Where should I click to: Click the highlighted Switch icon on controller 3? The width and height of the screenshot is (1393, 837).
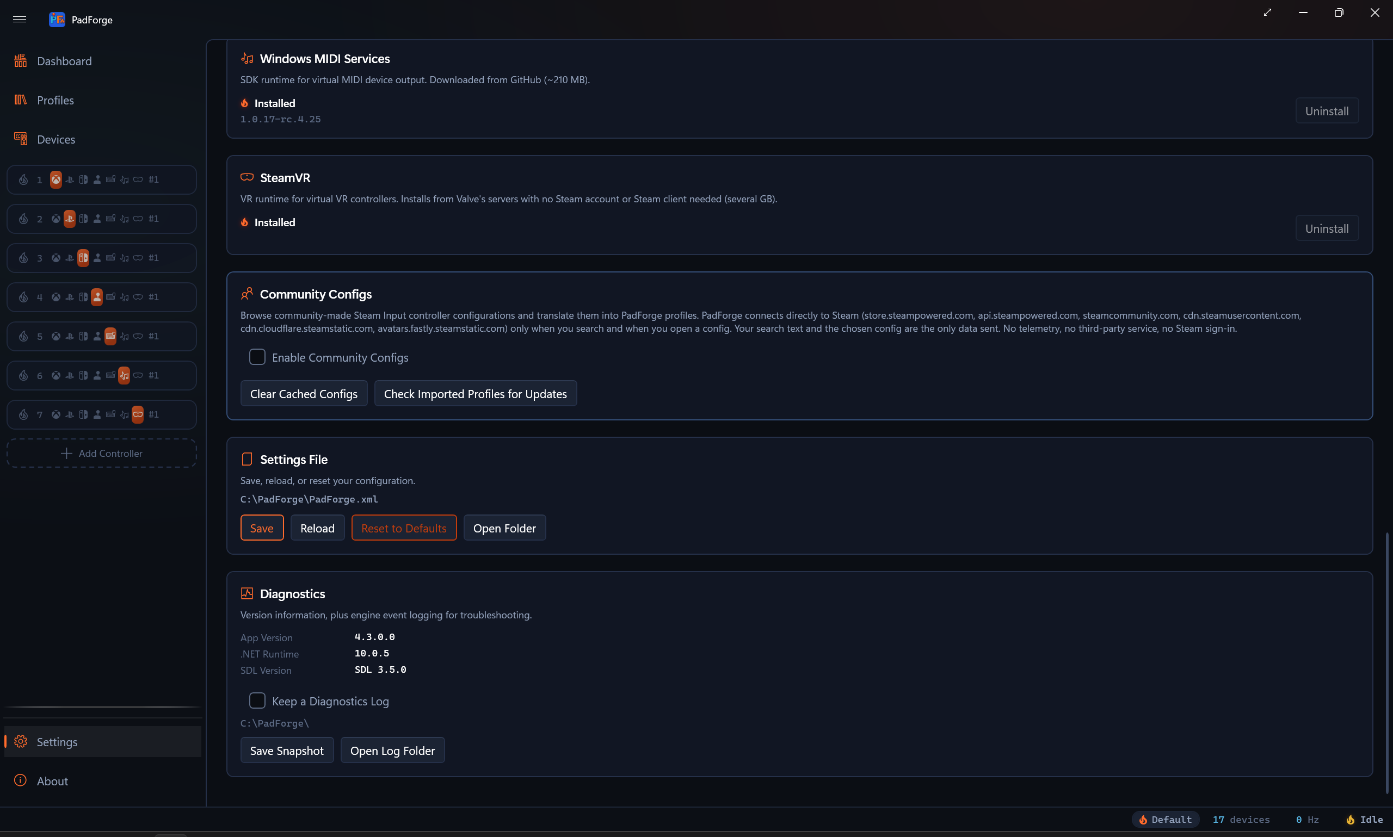coord(83,258)
